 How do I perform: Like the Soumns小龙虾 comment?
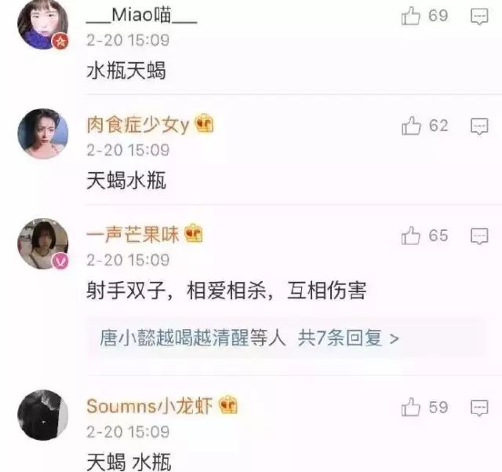point(411,408)
